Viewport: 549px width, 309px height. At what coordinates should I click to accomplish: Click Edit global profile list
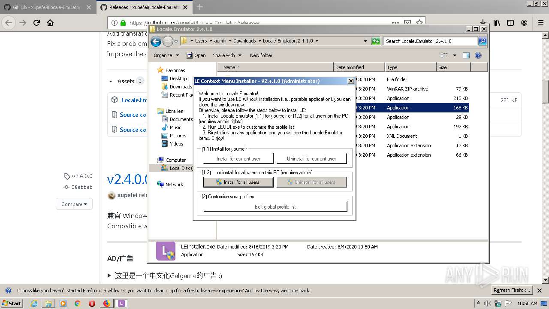click(275, 207)
